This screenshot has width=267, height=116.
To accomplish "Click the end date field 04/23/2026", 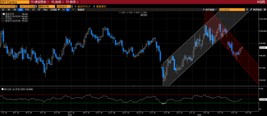I will point(27,6).
